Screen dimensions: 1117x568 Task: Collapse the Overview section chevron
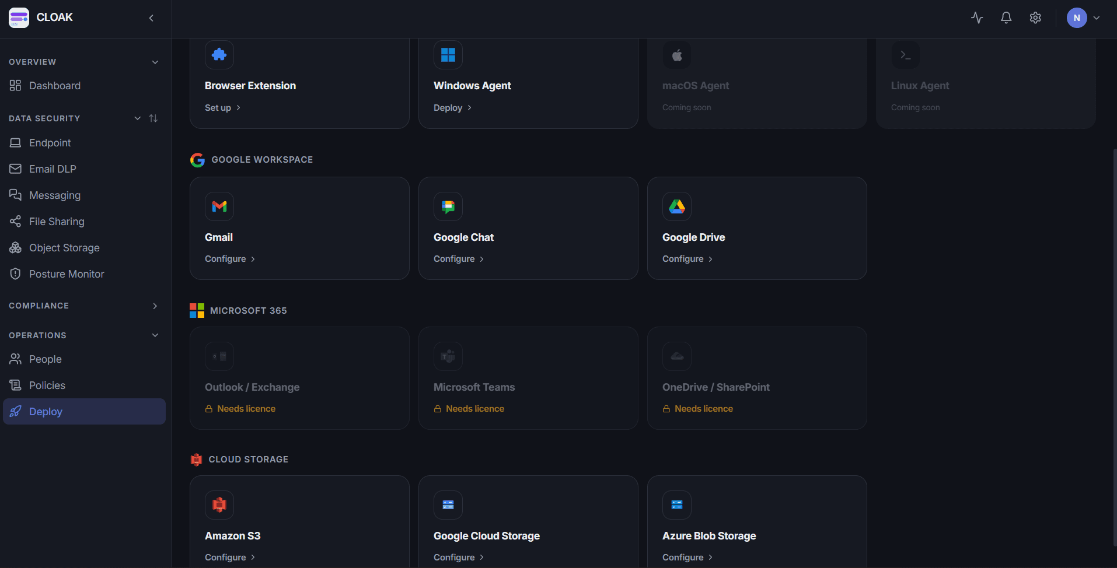tap(155, 62)
